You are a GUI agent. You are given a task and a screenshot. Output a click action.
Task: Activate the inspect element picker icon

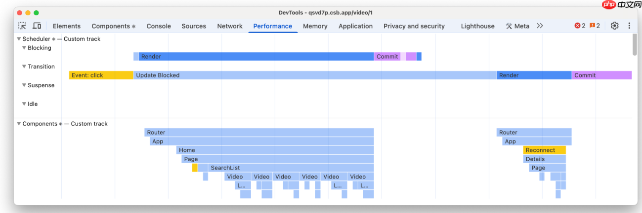[x=22, y=26]
